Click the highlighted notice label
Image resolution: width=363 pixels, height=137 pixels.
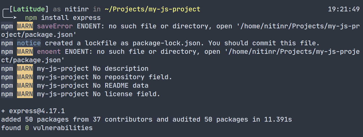point(29,43)
